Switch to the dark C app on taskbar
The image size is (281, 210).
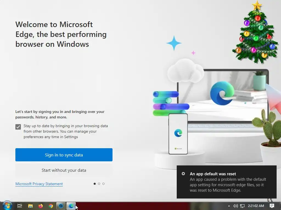(x=61, y=206)
